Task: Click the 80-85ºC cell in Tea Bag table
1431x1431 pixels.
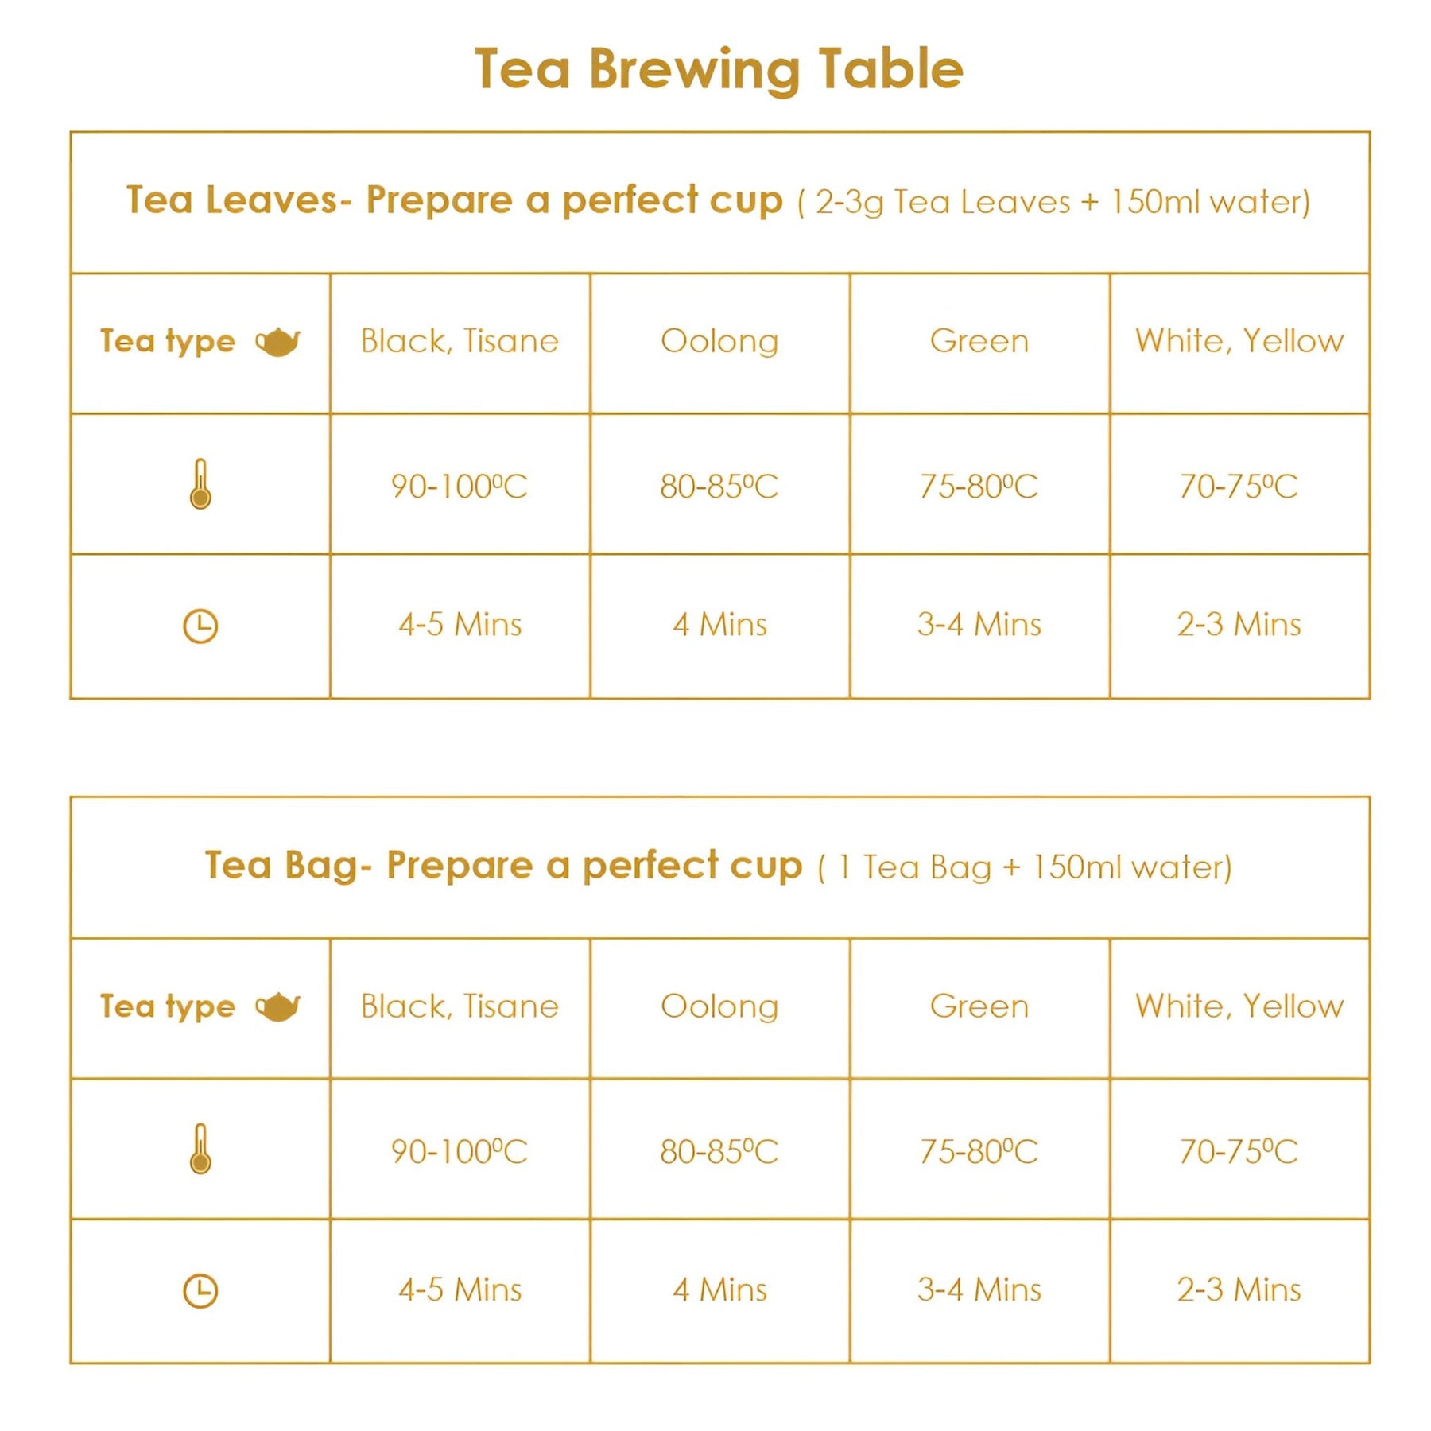Action: pyautogui.click(x=719, y=1151)
